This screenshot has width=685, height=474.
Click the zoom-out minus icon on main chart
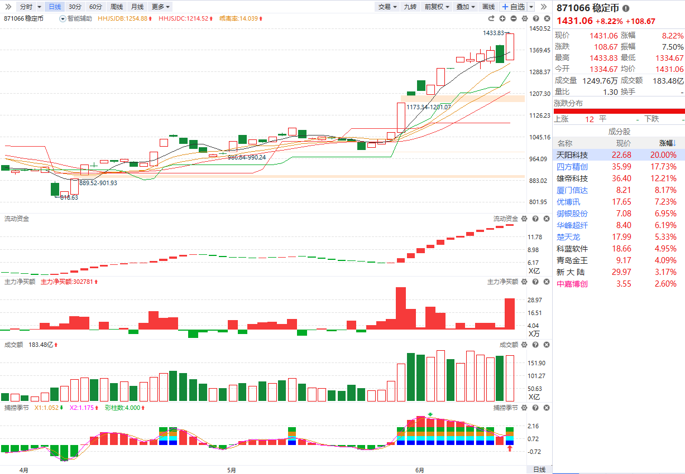pyautogui.click(x=514, y=18)
